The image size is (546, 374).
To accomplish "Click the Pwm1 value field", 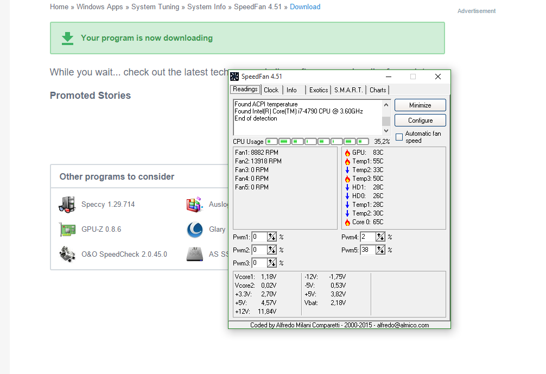I will point(259,237).
